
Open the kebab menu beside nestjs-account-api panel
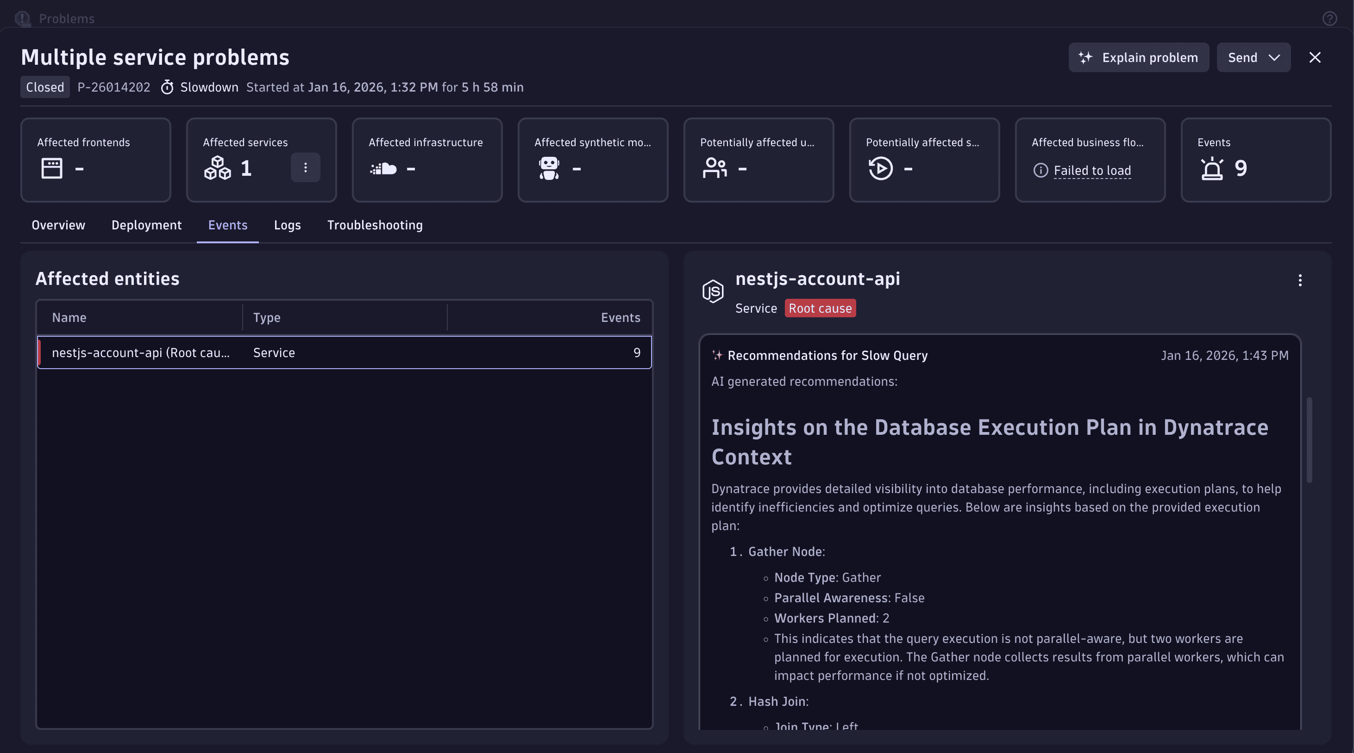[x=1300, y=280]
